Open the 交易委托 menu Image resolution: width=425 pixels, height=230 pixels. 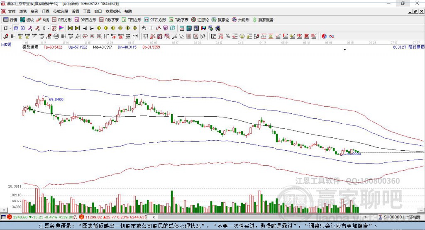(x=113, y=11)
